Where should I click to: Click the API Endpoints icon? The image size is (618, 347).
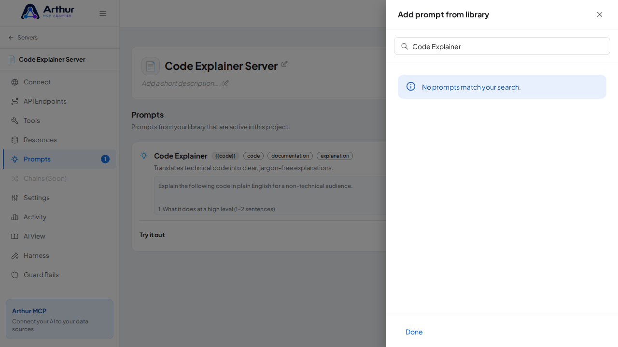coord(15,101)
